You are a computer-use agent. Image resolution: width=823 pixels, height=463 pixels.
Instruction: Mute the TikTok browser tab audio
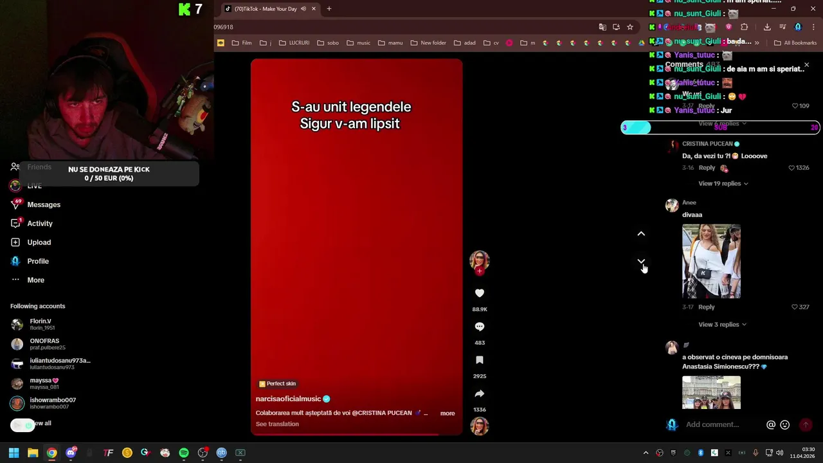coord(303,9)
